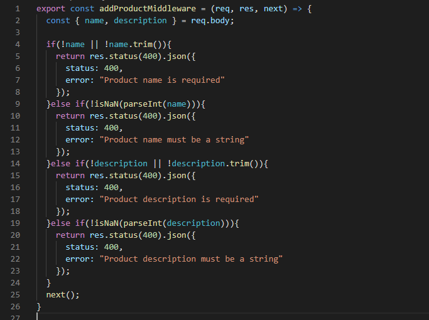Click req.body on line 2
This screenshot has width=429, height=320.
[x=210, y=21]
